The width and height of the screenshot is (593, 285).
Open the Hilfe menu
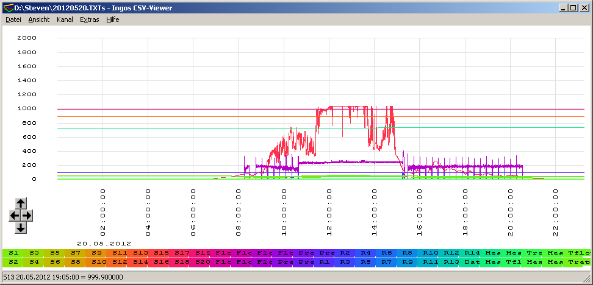[x=113, y=19]
